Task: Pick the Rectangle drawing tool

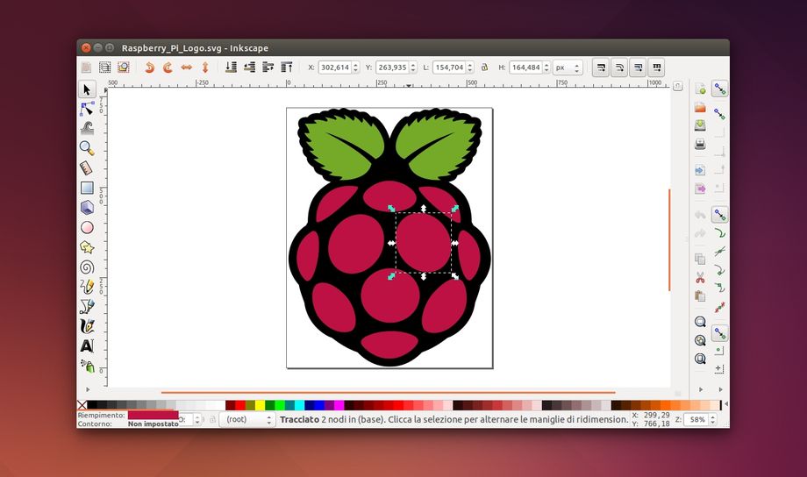Action: click(87, 187)
